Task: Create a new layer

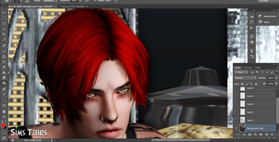Action: 266,135
